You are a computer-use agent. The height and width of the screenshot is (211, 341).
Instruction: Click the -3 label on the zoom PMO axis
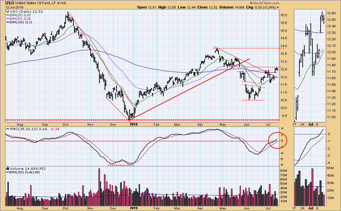point(329,155)
